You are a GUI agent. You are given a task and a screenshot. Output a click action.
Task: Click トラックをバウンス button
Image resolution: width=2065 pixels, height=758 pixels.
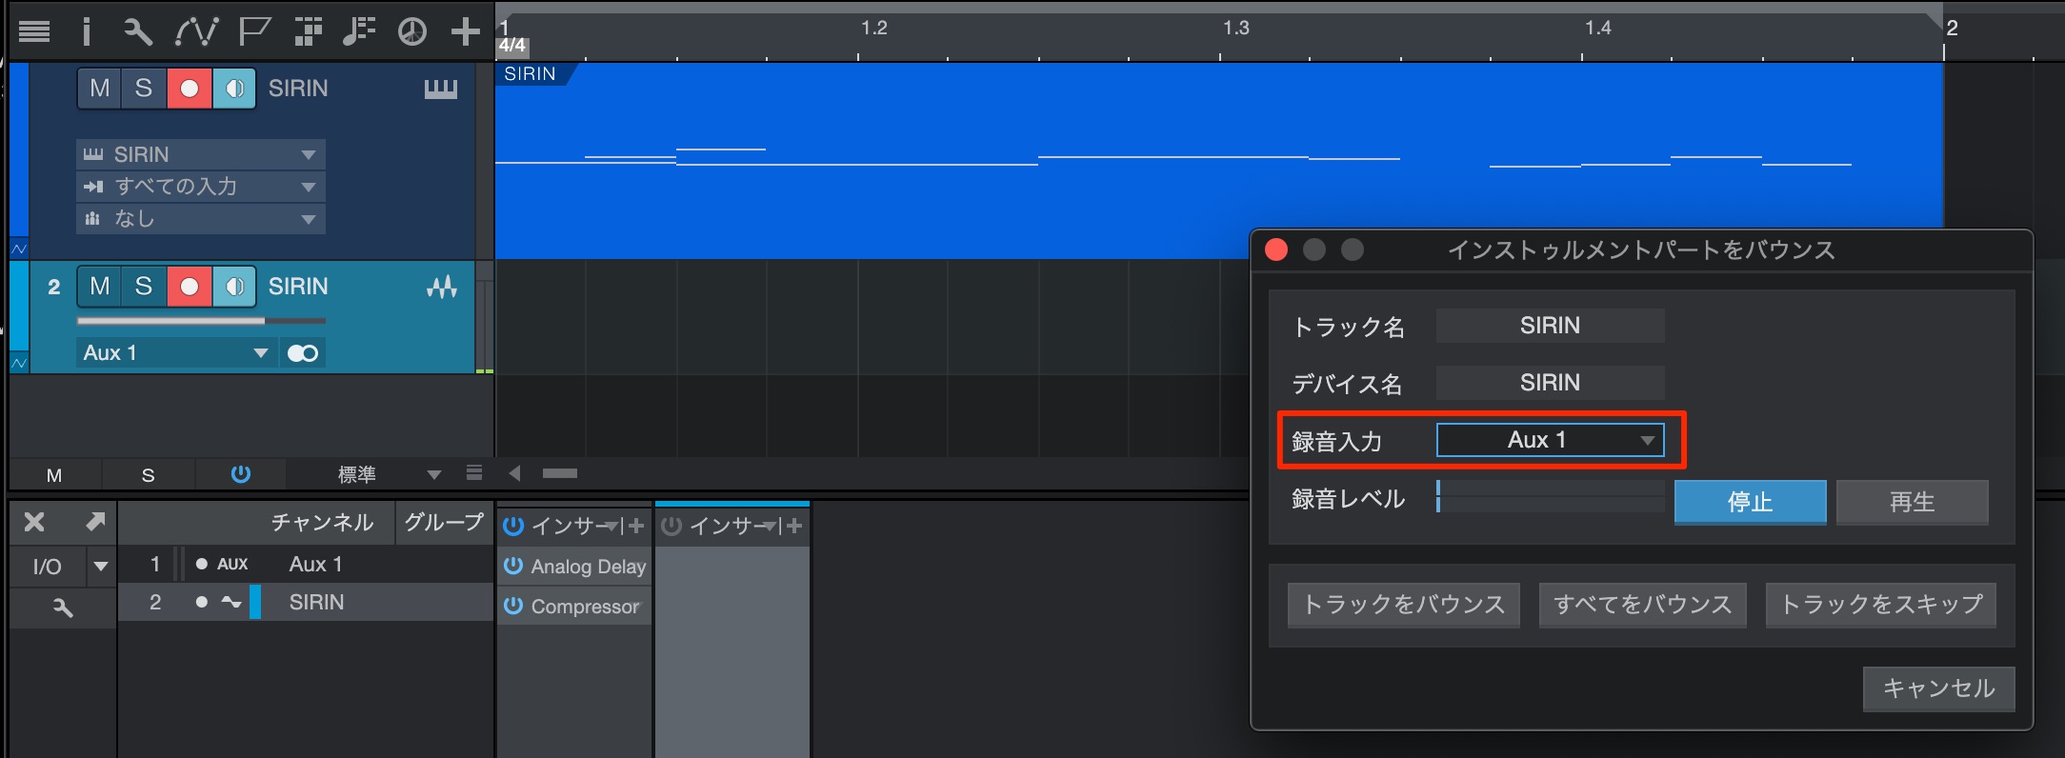(1403, 605)
